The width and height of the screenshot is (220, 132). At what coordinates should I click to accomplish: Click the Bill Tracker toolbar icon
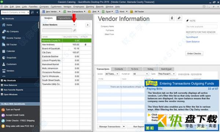click(x=132, y=11)
